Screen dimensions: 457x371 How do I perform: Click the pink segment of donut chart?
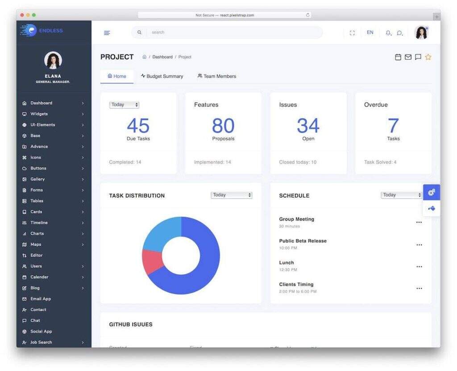[x=151, y=261]
